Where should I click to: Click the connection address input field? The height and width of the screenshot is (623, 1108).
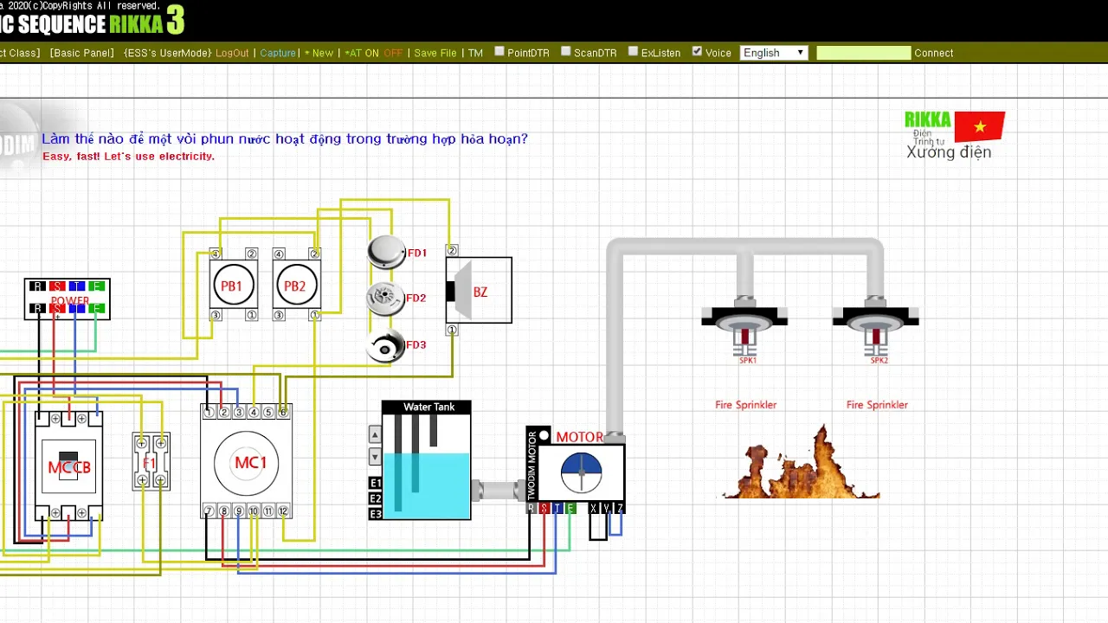(x=864, y=53)
